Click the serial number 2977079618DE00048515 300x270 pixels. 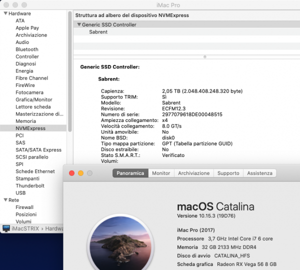tap(192, 114)
